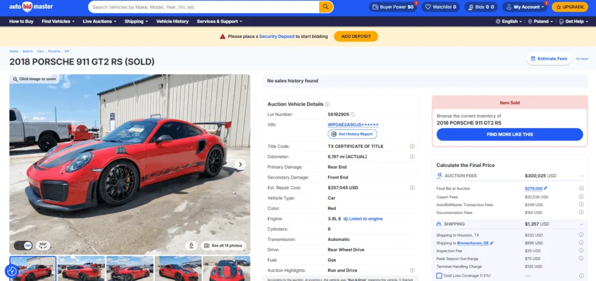Click main Porsche image to zoom
596x281 pixels.
(130, 164)
